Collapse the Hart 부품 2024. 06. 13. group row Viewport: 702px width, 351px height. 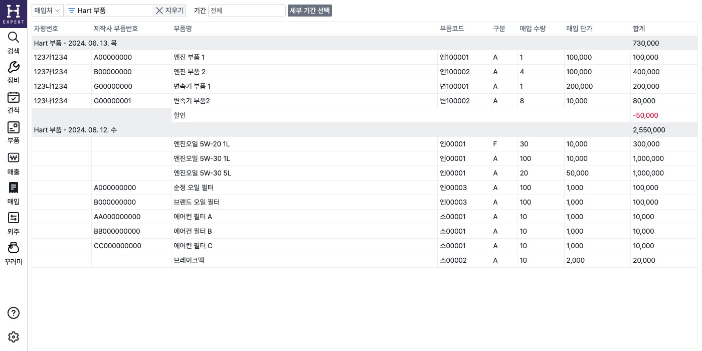click(x=75, y=43)
